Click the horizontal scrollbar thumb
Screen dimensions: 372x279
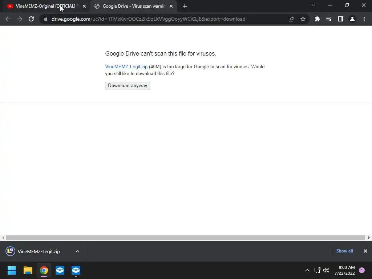click(186, 238)
